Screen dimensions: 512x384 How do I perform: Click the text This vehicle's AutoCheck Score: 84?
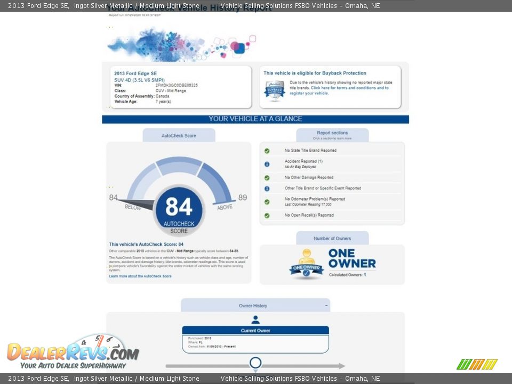point(146,244)
